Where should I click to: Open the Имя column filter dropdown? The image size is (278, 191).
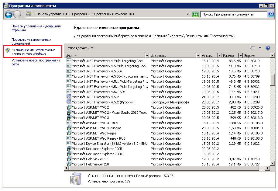pyautogui.click(x=147, y=56)
